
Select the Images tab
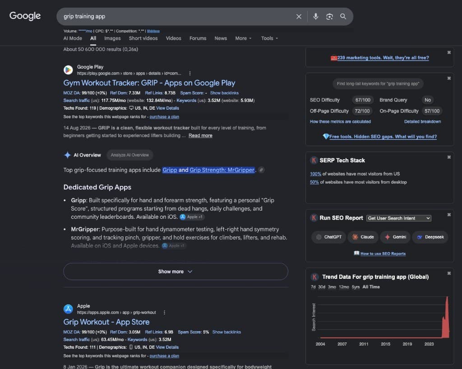112,38
